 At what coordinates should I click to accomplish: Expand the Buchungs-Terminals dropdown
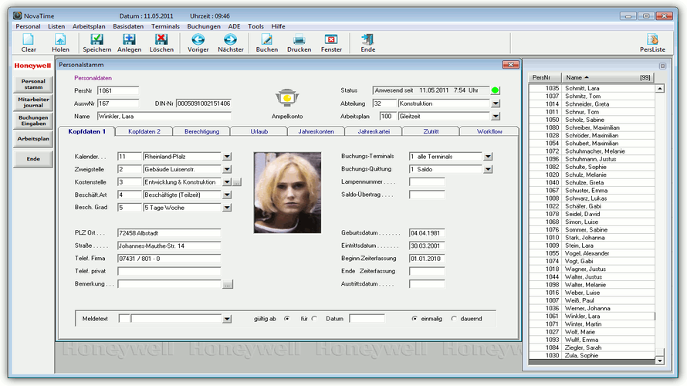[488, 156]
